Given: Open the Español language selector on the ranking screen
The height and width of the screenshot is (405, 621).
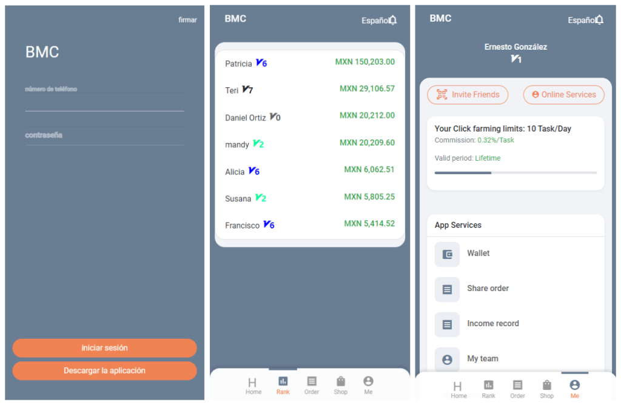Looking at the screenshot, I should point(374,21).
